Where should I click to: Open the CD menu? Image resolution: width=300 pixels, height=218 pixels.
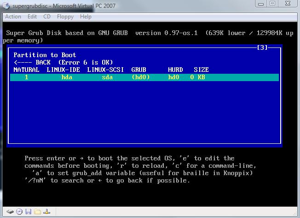[47, 17]
